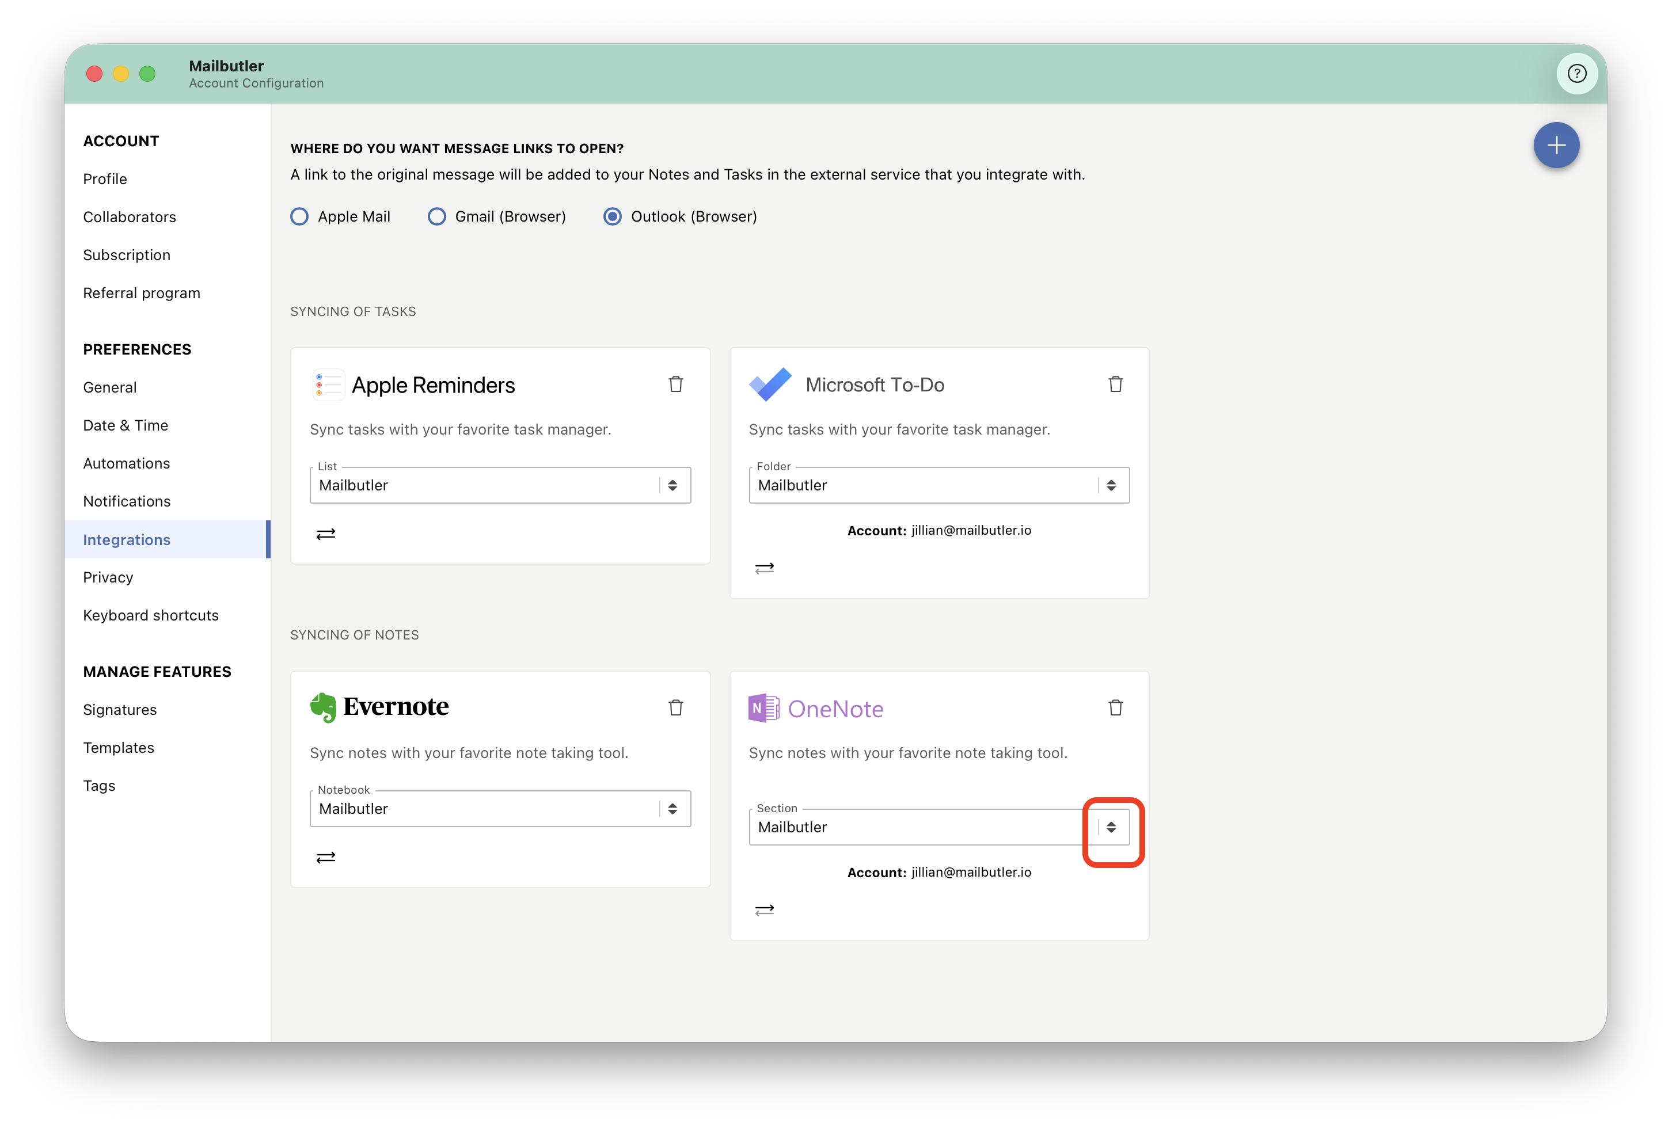Image resolution: width=1672 pixels, height=1127 pixels.
Task: Open the Apple Reminders List dropdown
Action: click(500, 485)
